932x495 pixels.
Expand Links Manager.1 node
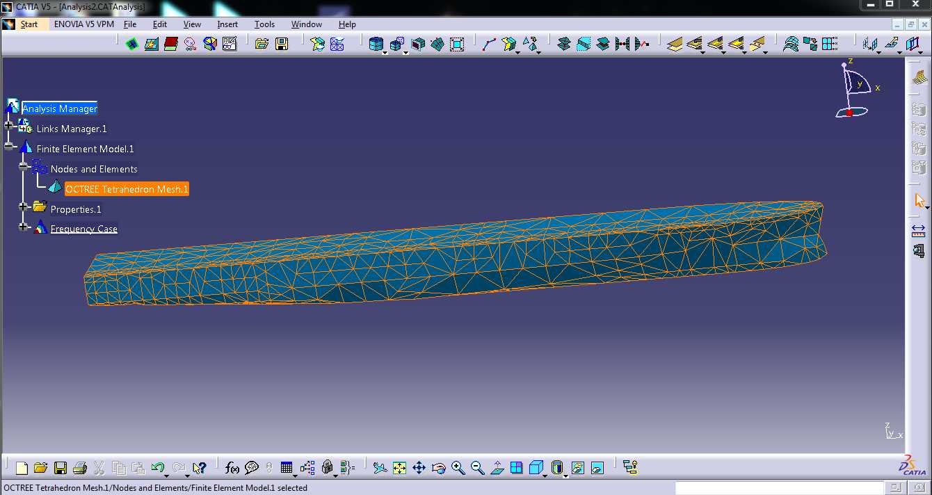(x=9, y=126)
